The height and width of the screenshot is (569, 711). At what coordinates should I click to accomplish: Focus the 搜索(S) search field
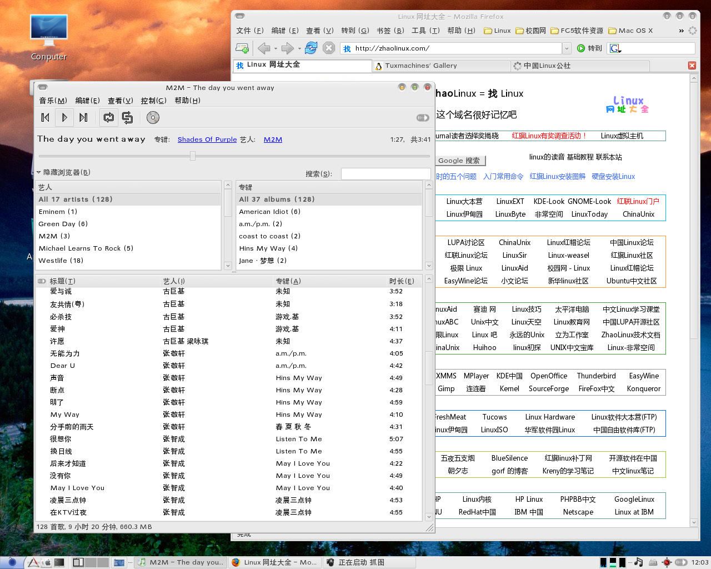point(385,174)
